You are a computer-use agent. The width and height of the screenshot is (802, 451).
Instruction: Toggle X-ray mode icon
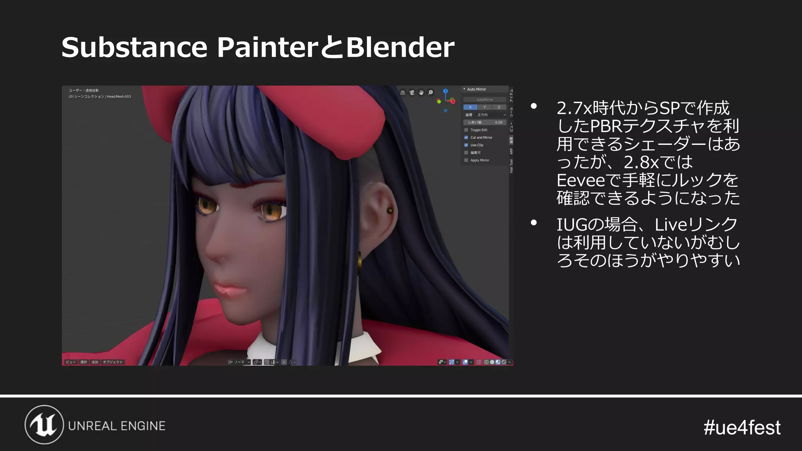point(479,362)
